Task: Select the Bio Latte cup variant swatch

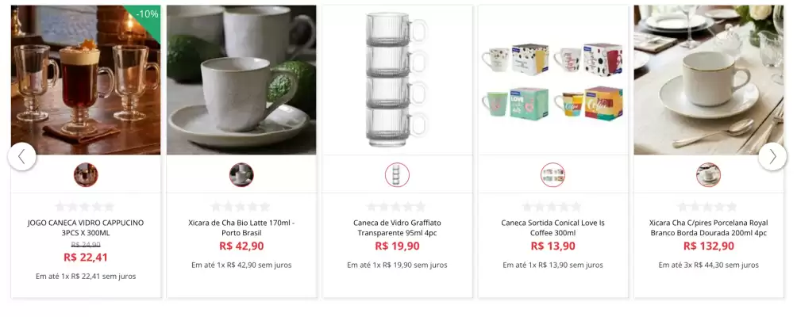Action: [x=241, y=174]
